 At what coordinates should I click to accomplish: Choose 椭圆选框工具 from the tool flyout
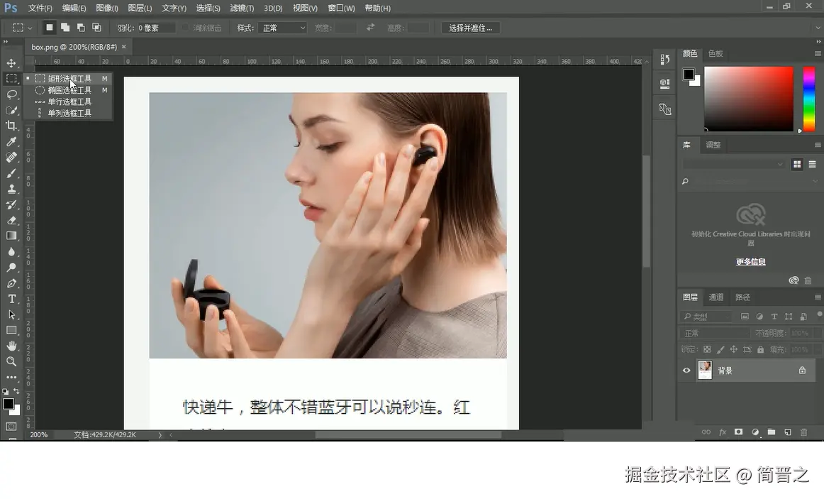(x=67, y=89)
